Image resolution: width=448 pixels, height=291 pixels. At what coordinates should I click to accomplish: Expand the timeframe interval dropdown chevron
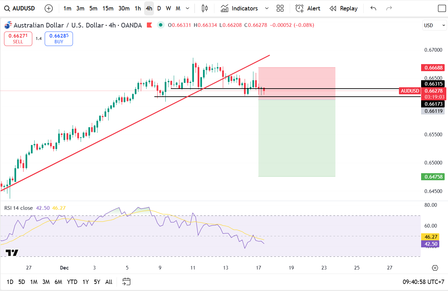click(188, 8)
